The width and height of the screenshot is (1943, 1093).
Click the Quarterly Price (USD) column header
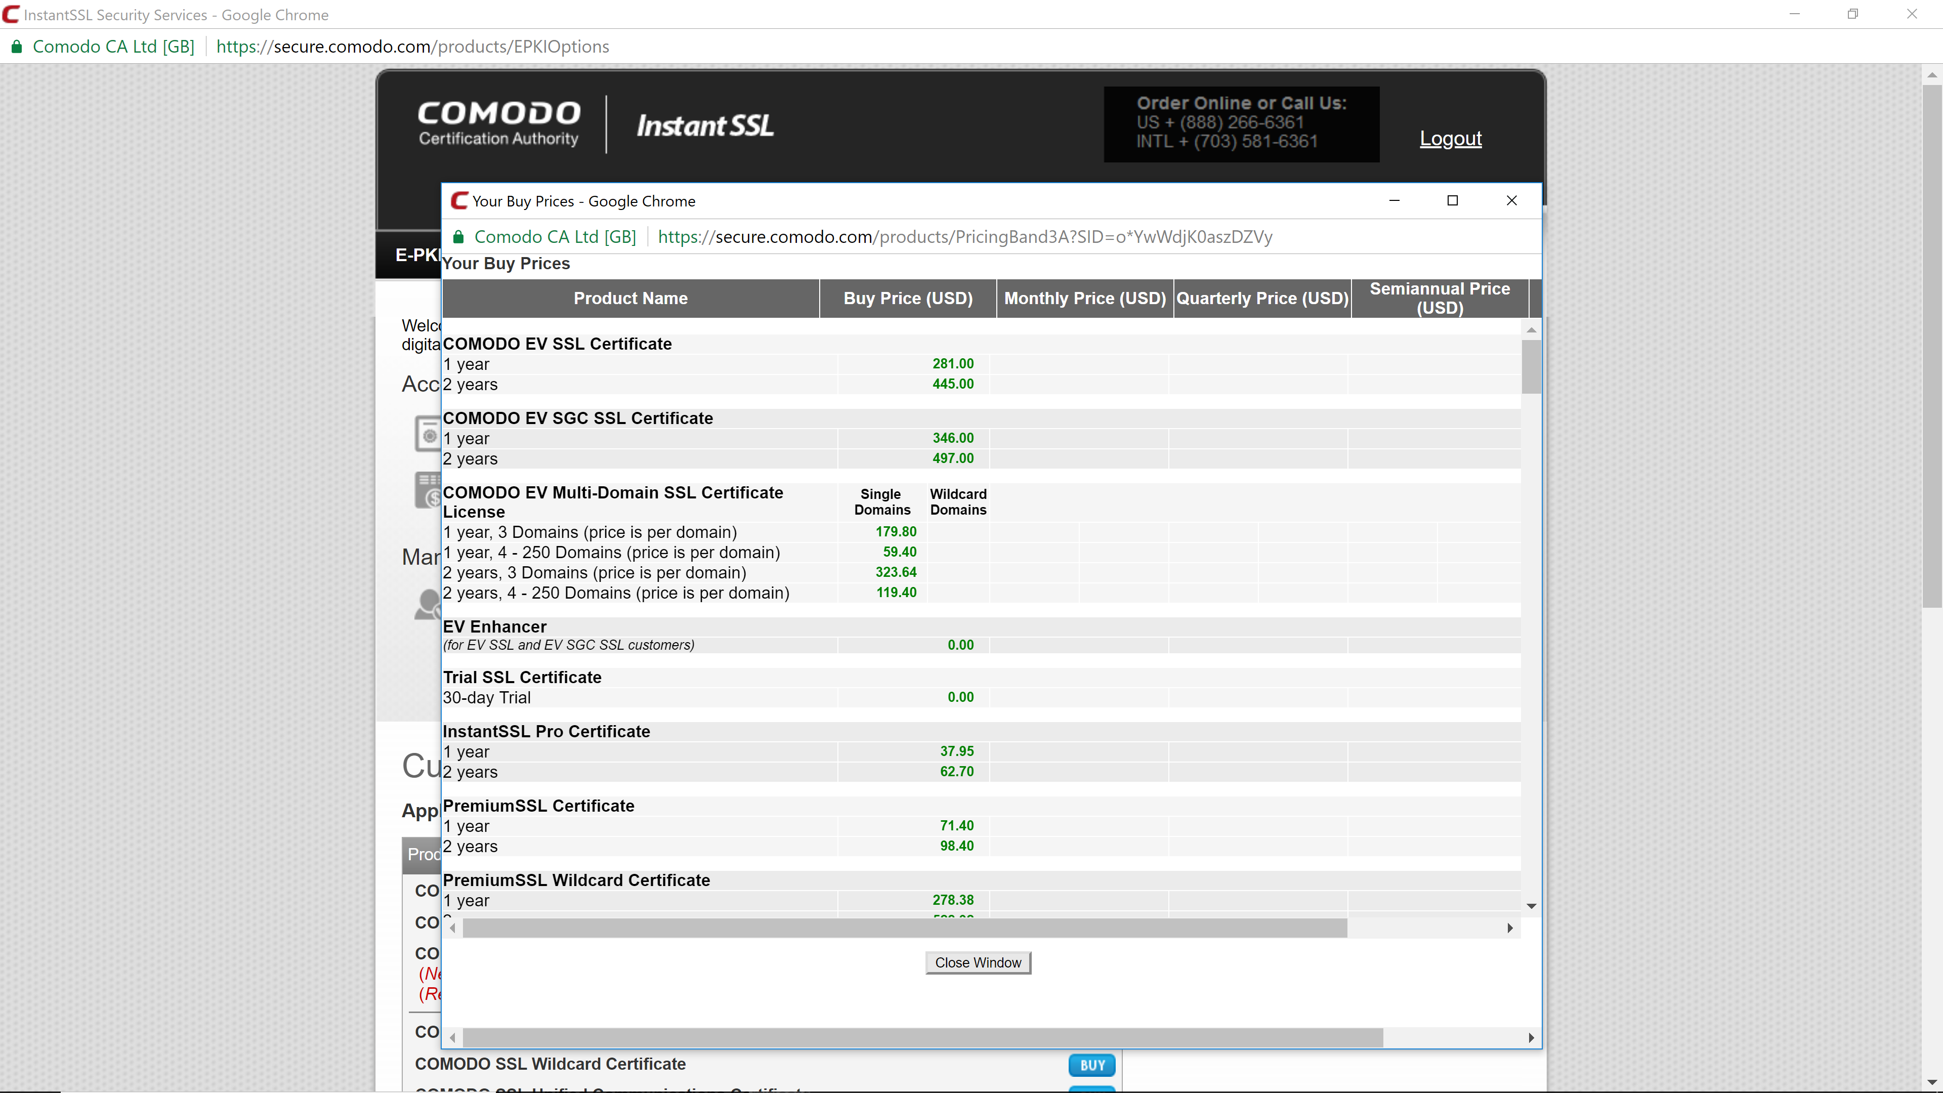point(1262,299)
